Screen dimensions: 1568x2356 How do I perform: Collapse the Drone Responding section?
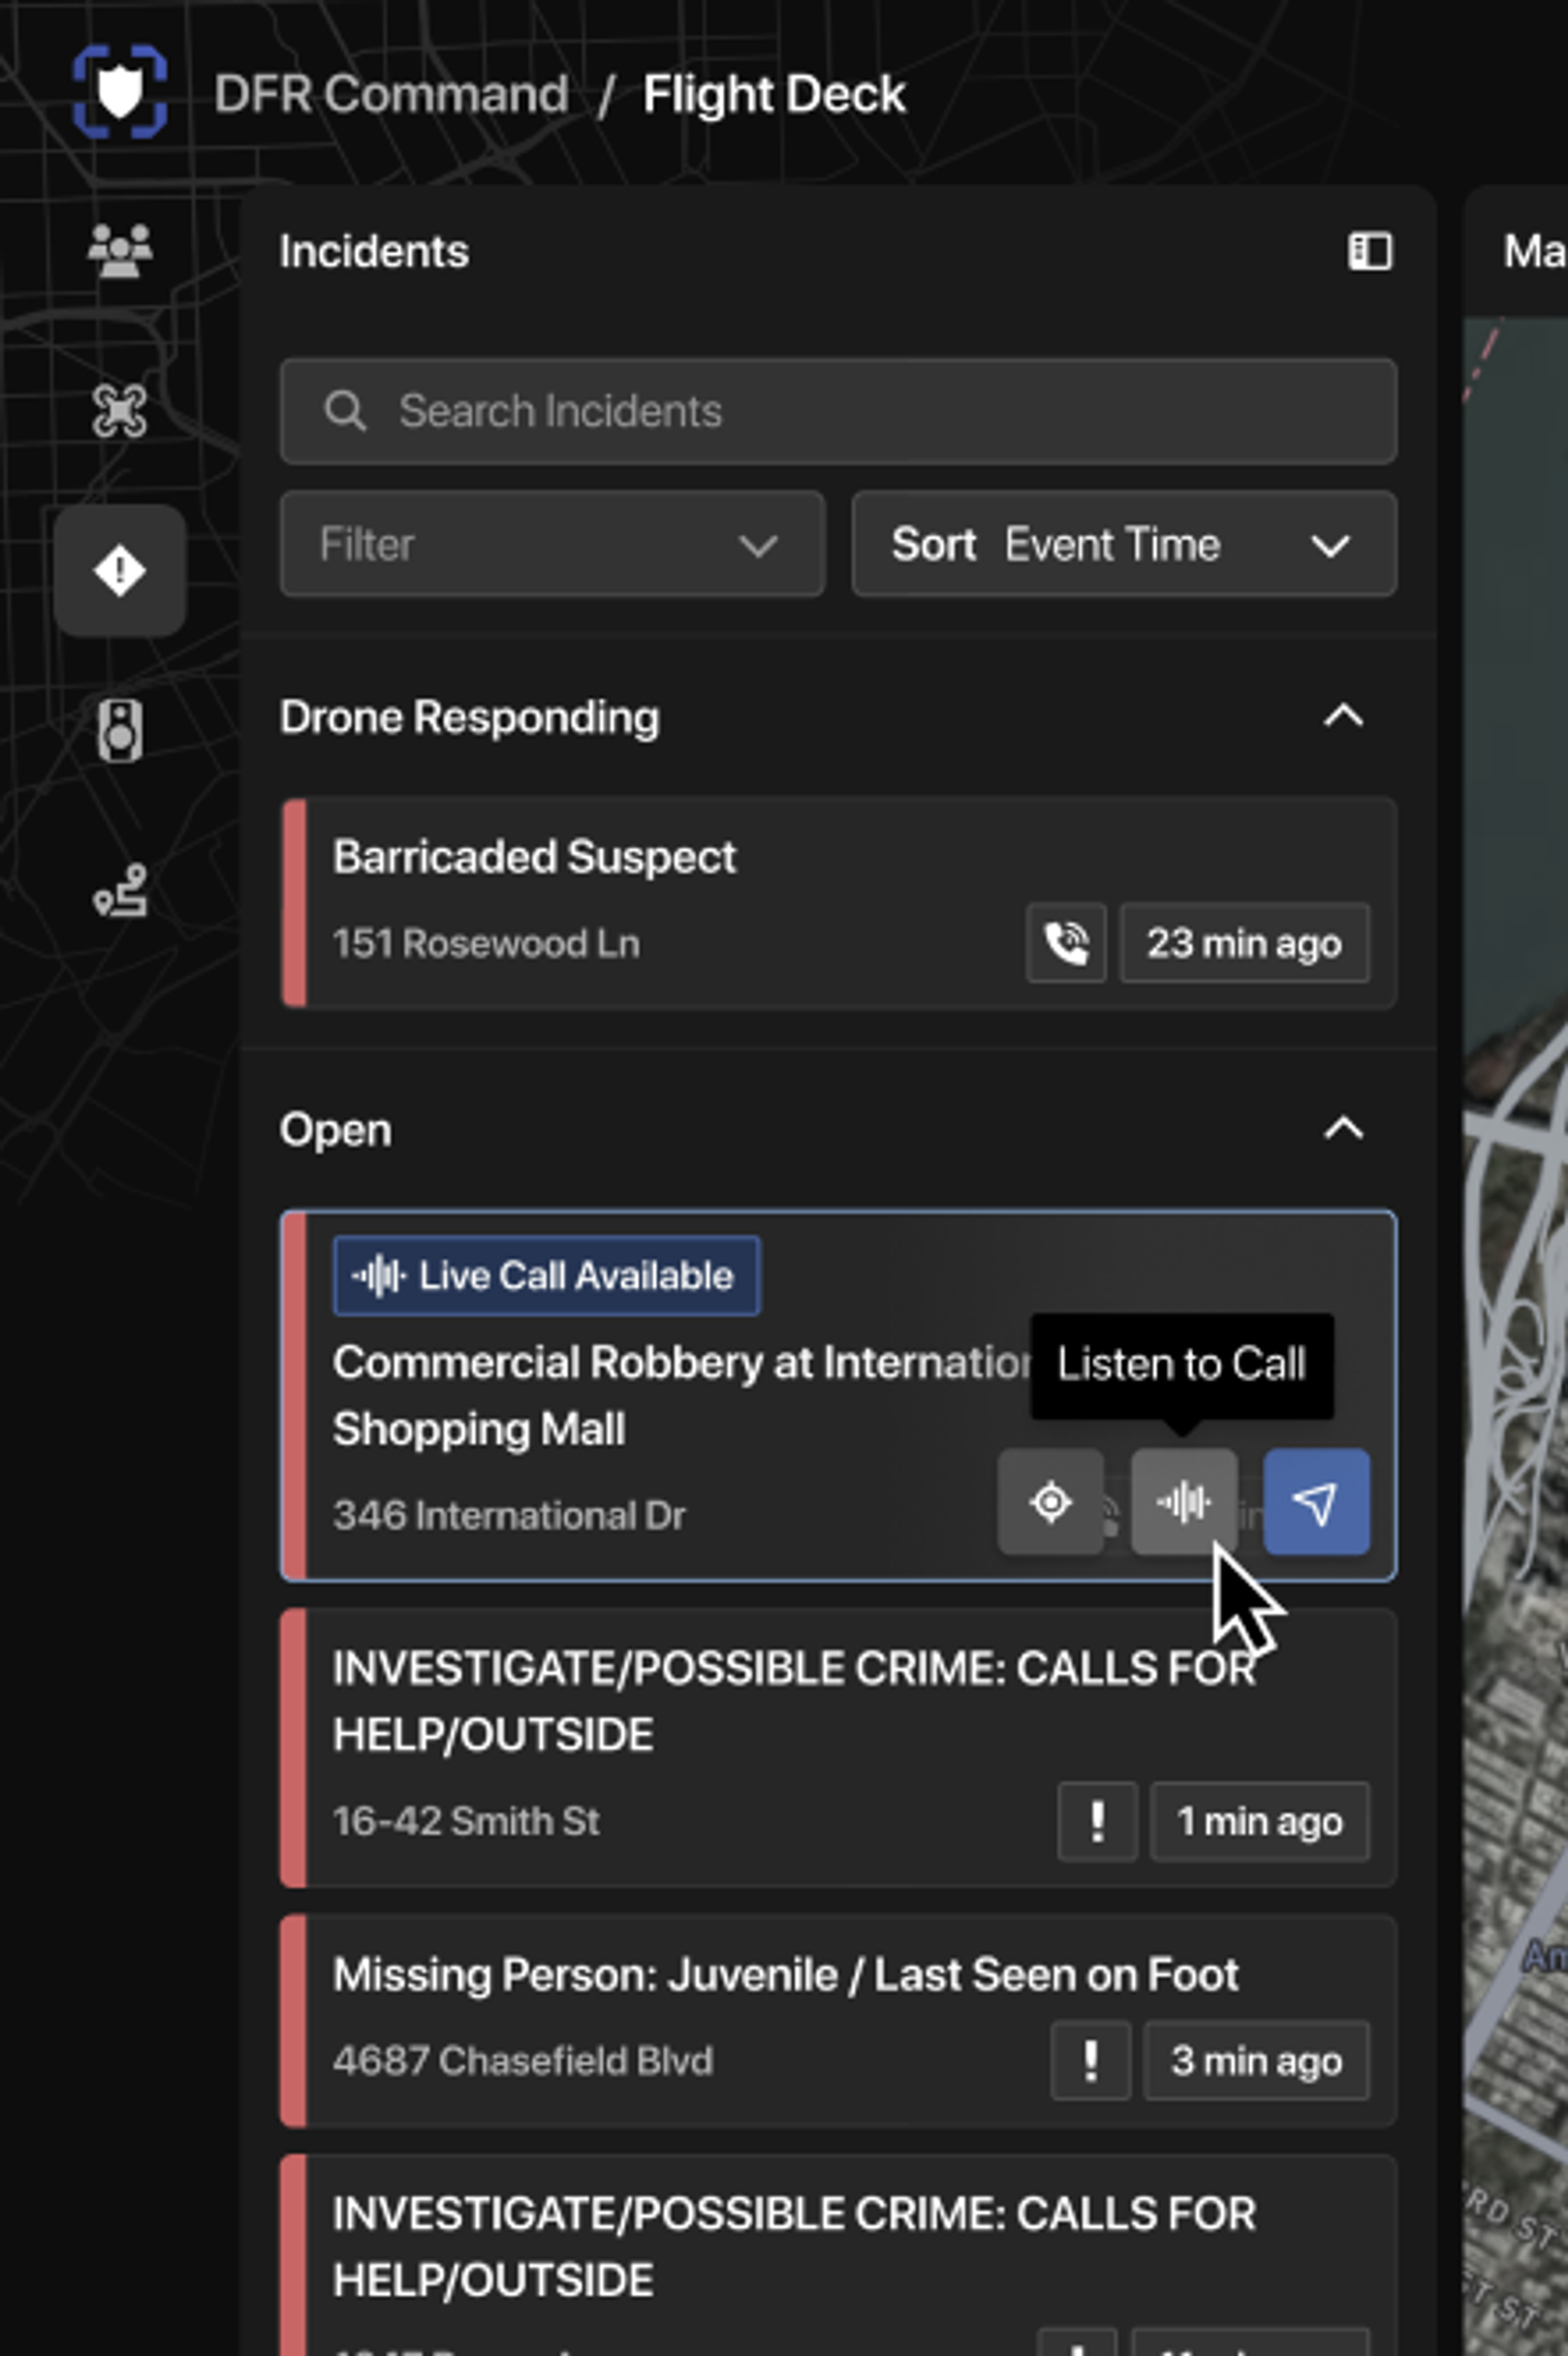[1344, 717]
